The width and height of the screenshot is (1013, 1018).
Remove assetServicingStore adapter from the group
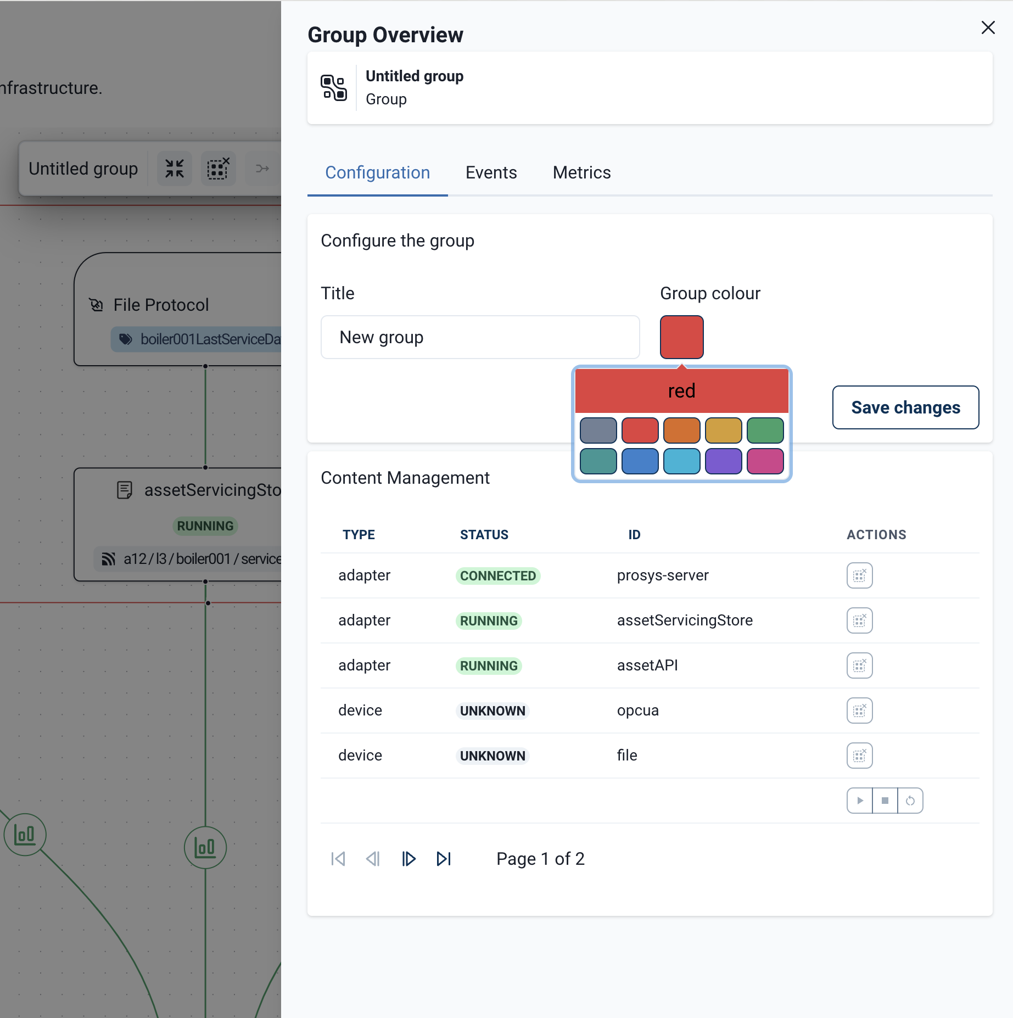click(859, 620)
